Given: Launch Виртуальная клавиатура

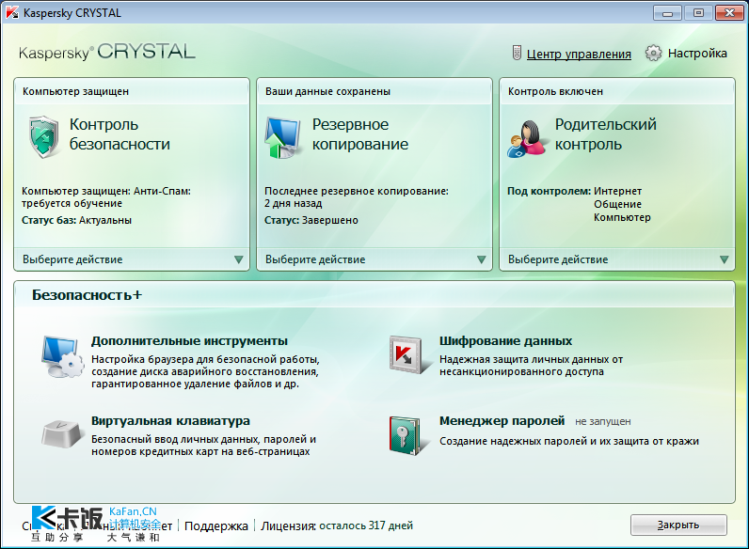Looking at the screenshot, I should [x=170, y=421].
